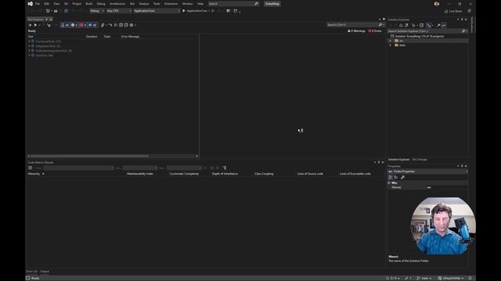This screenshot has height=281, width=501.
Task: Click the Visual Studio logo icon
Action: pos(30,4)
